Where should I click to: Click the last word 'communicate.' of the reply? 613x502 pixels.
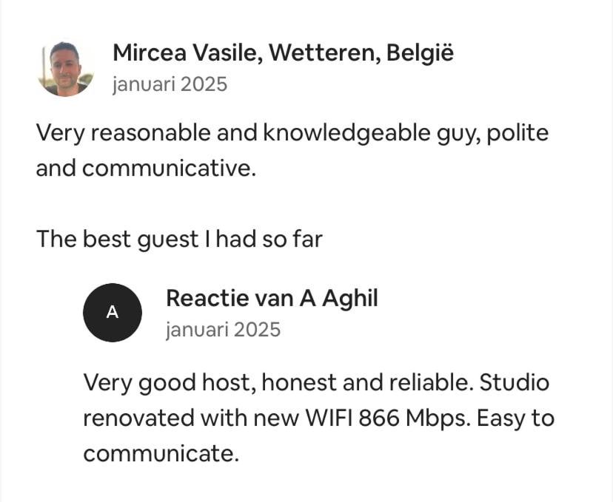[x=161, y=454]
